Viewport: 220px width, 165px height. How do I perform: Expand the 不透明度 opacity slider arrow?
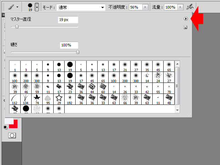click(145, 7)
